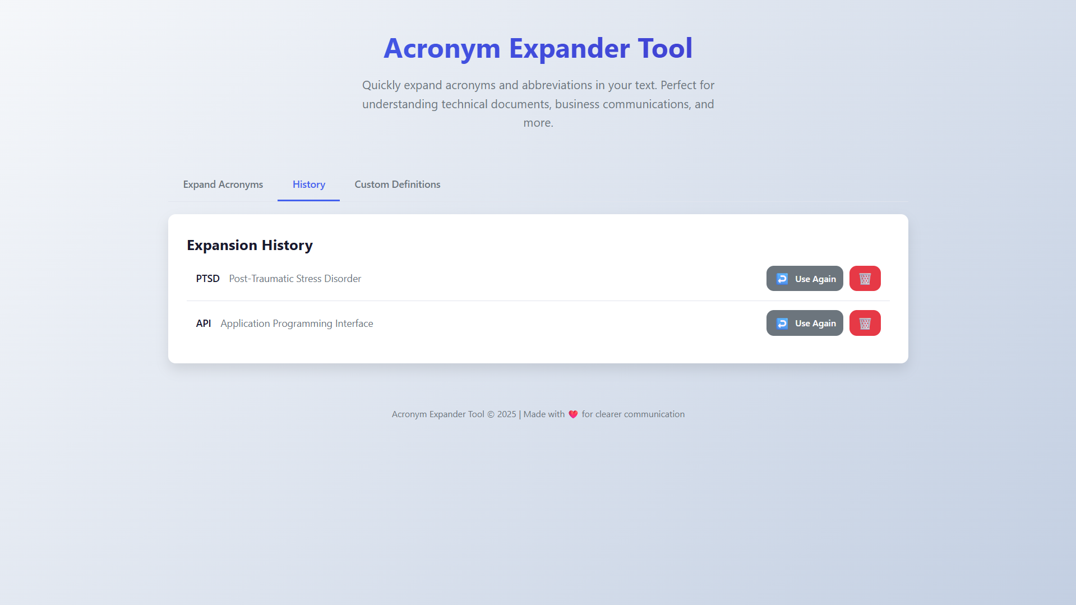Switch to the Expand Acronyms tab
This screenshot has width=1076, height=605.
point(223,184)
